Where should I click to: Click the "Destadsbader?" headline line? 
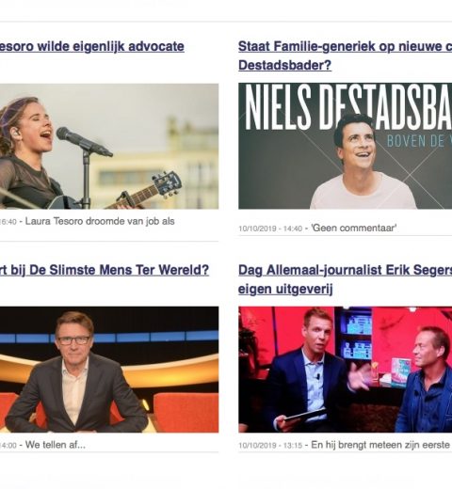click(284, 65)
